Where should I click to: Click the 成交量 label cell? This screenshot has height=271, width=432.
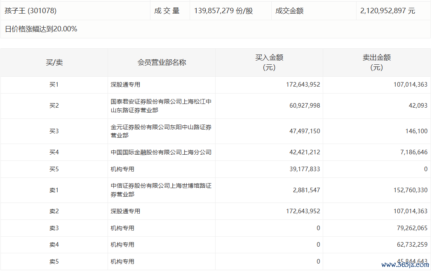click(167, 11)
